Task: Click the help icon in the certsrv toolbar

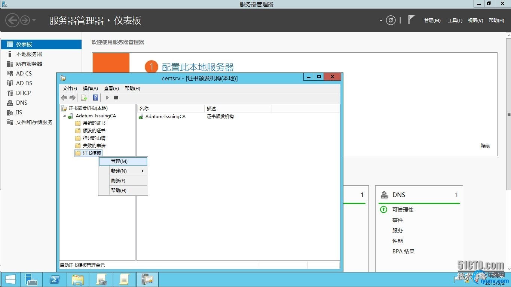Action: click(x=96, y=98)
